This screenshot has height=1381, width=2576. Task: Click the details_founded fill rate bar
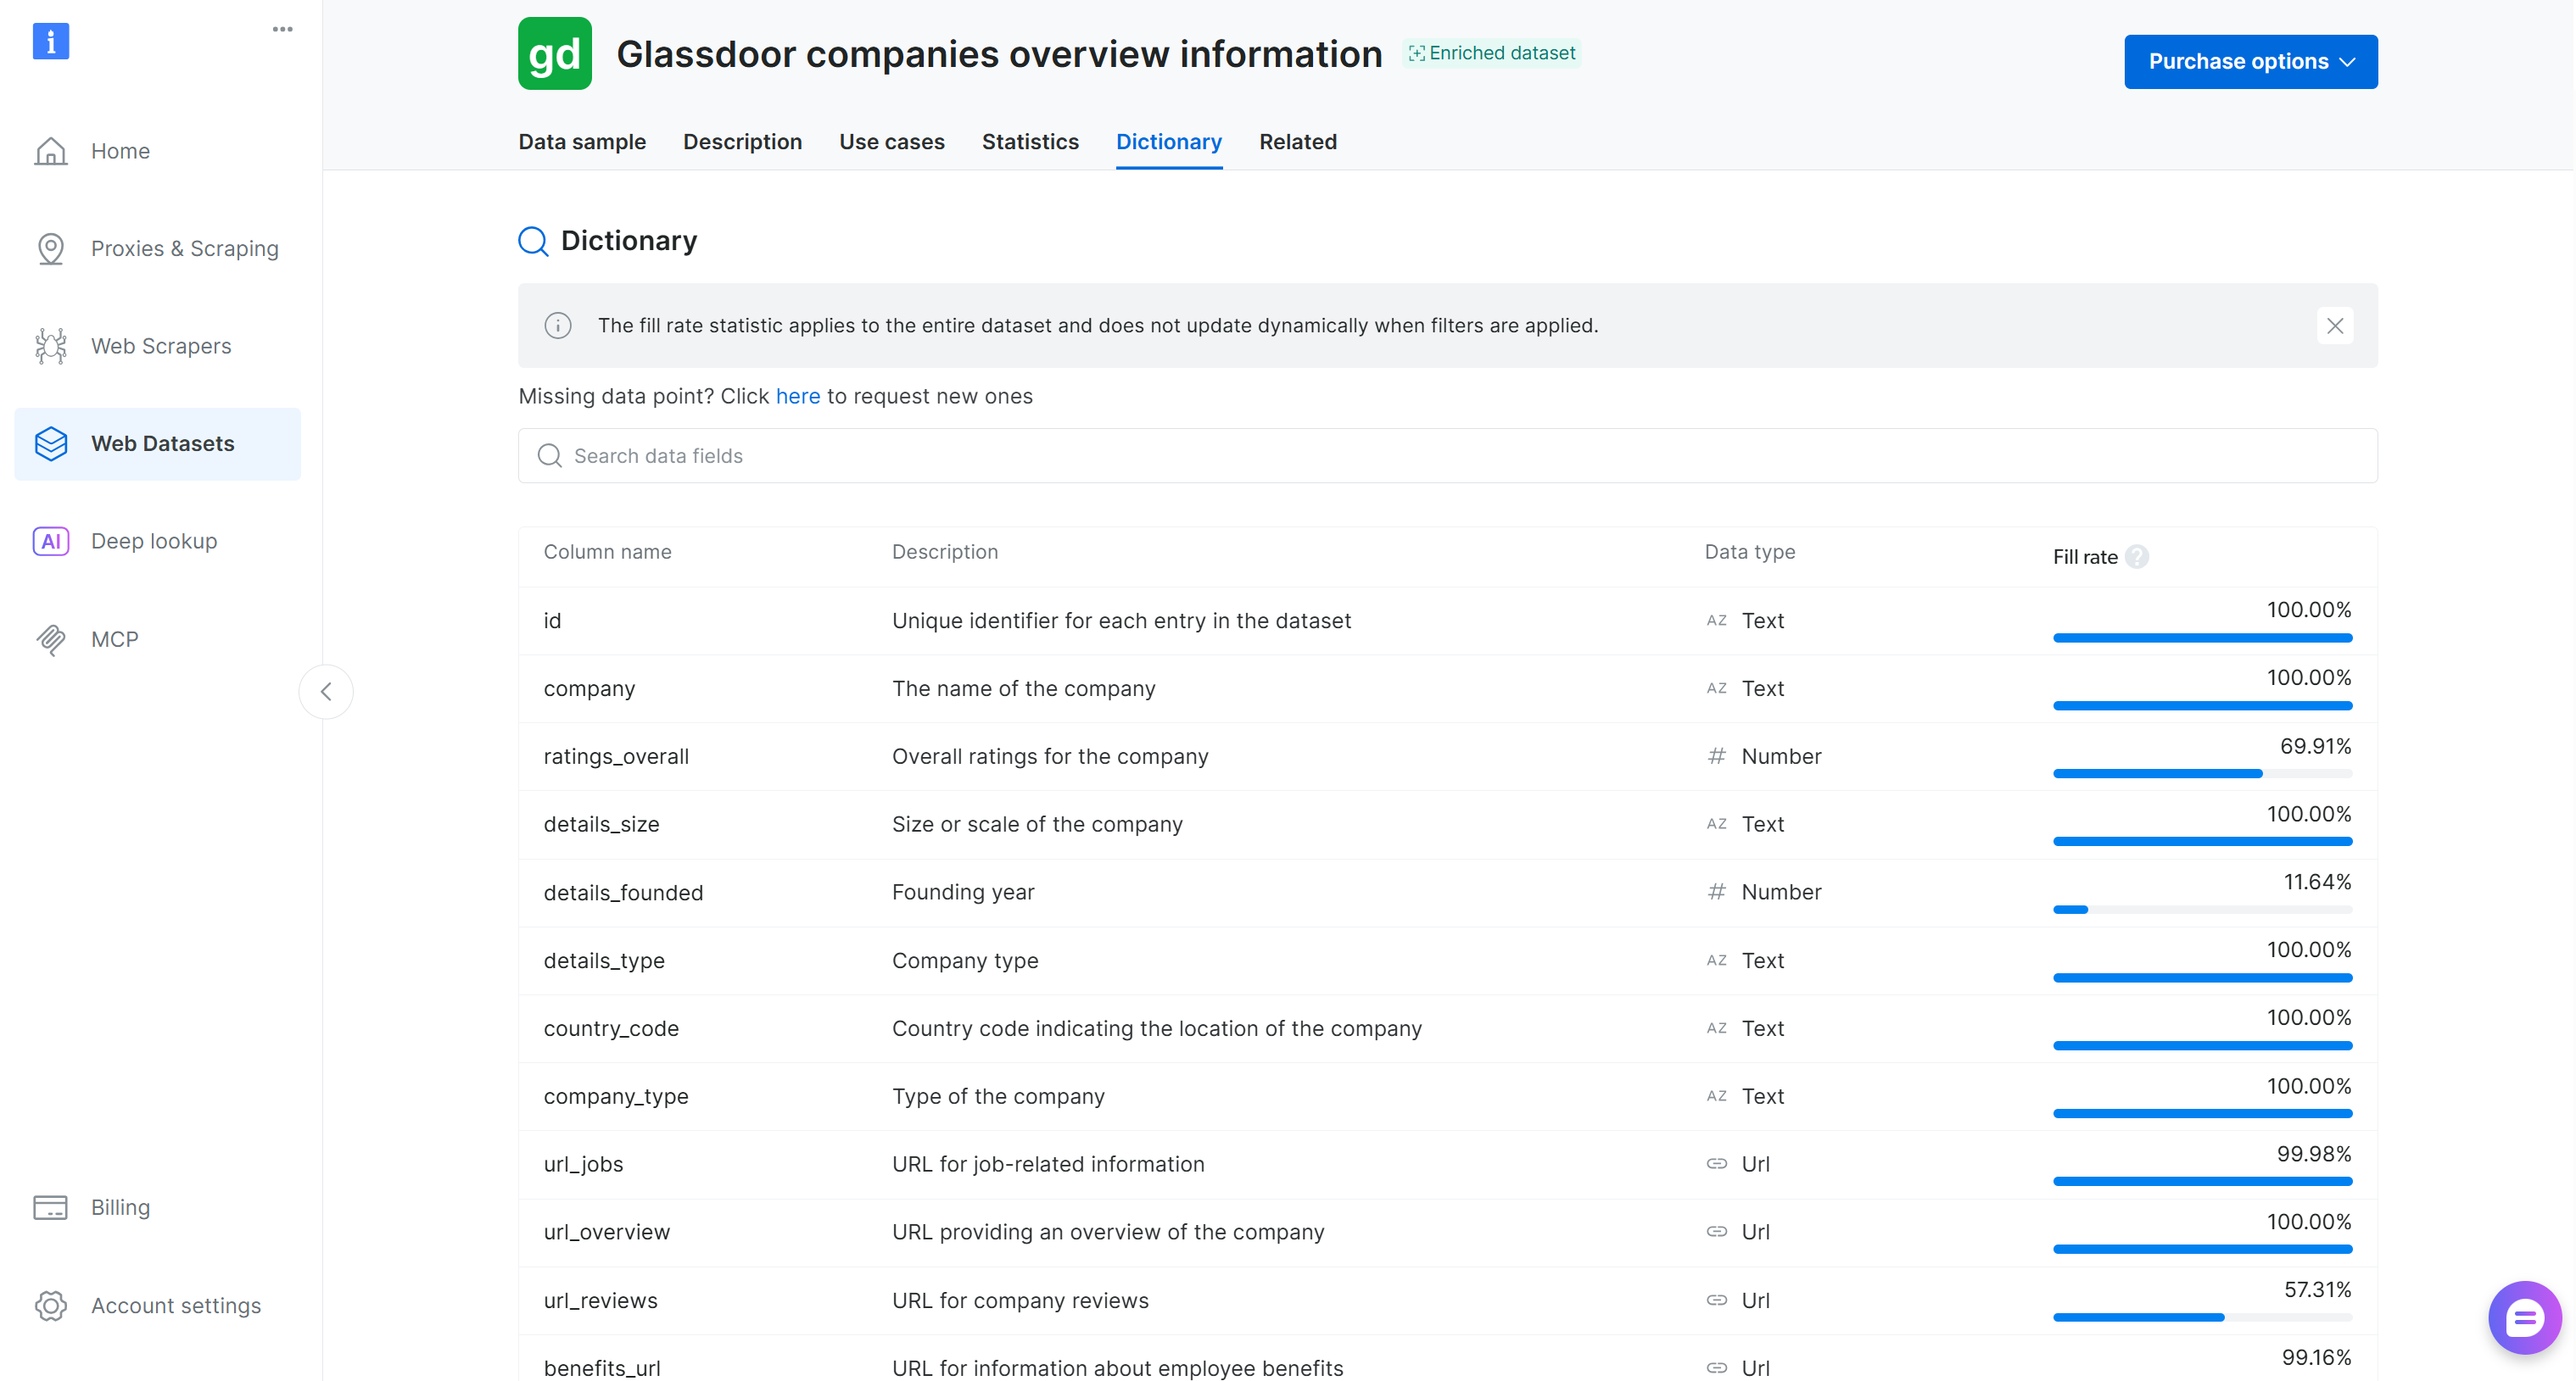coord(2202,910)
